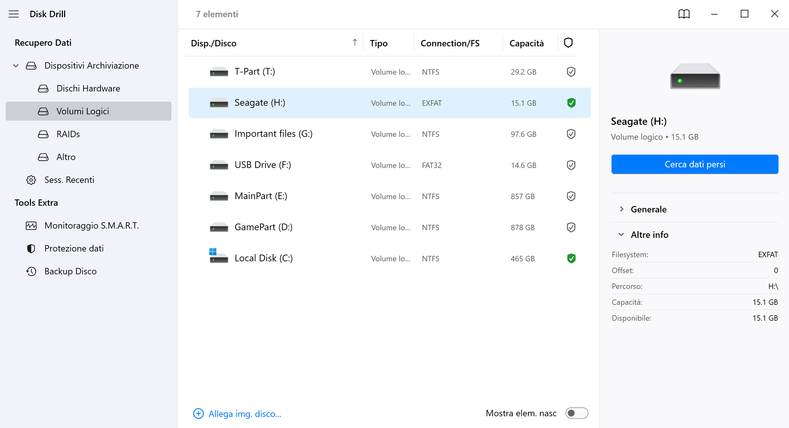
Task: Open Protezione dati tool
Action: coord(89,248)
